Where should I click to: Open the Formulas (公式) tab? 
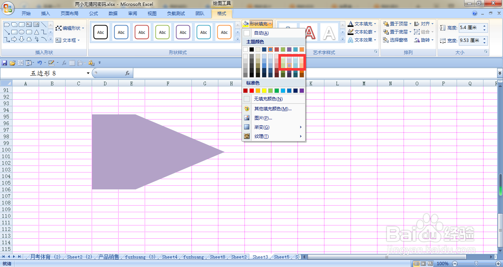click(x=94, y=14)
